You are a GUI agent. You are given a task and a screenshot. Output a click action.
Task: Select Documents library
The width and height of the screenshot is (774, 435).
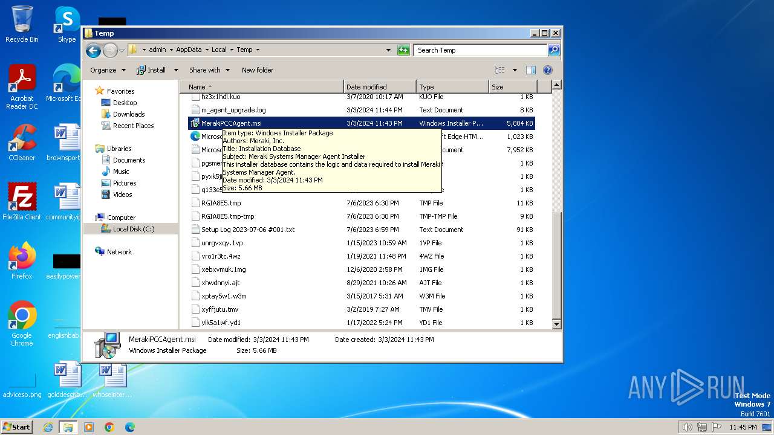[129, 160]
